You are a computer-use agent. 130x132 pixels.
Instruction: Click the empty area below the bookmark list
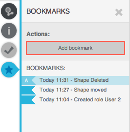click(x=75, y=118)
